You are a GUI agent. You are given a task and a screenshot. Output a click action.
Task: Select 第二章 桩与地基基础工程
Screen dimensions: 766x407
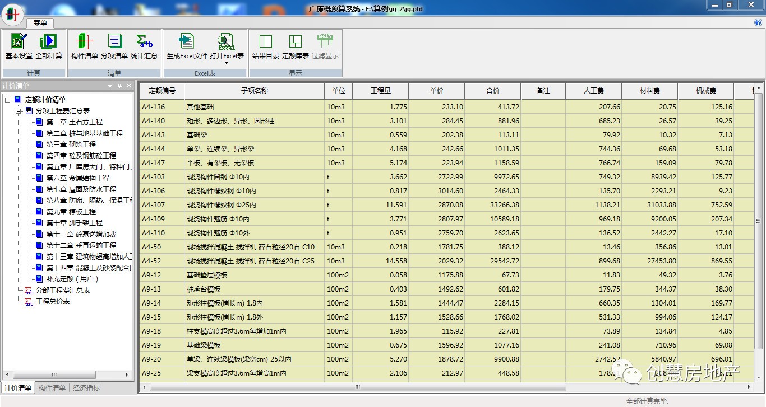(x=84, y=133)
